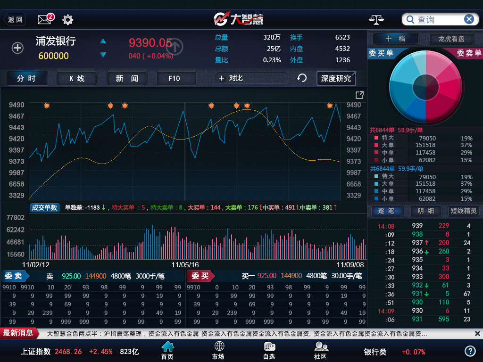Go to 市场 via the globe icon
483x362 pixels.
pos(218,350)
